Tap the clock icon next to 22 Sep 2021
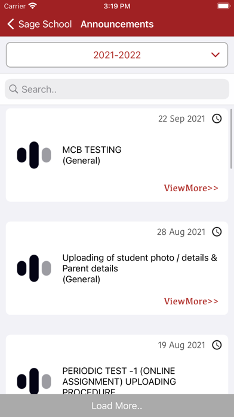The height and width of the screenshot is (417, 234). pos(217,119)
